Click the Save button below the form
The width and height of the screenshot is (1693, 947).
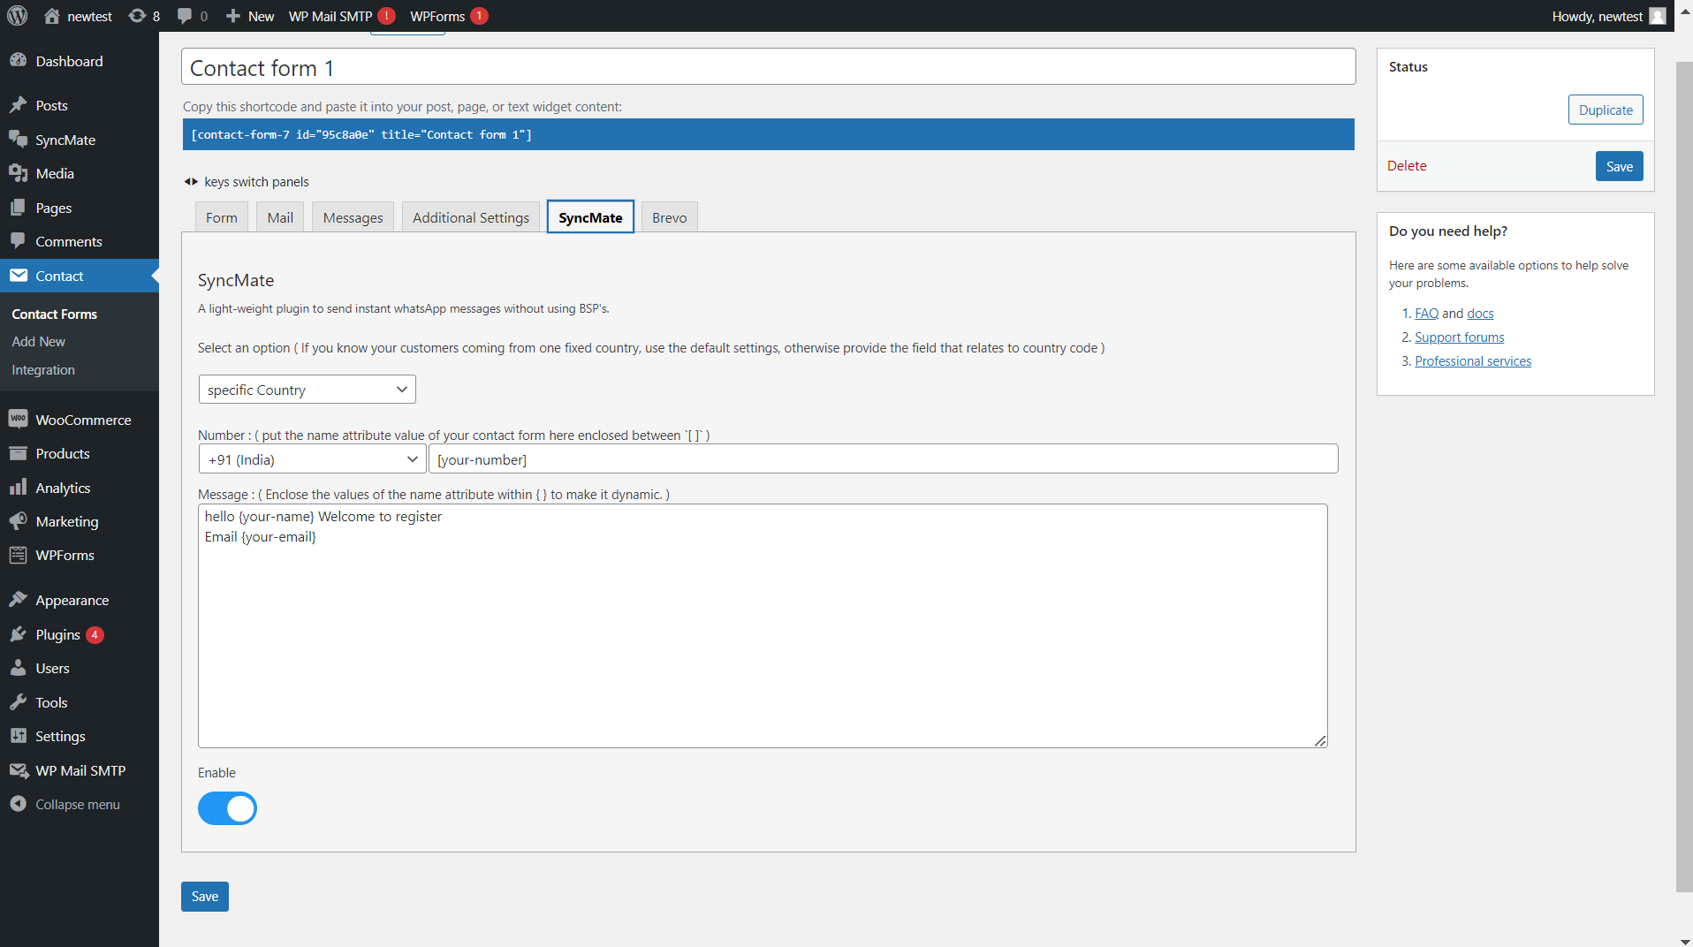click(x=205, y=897)
